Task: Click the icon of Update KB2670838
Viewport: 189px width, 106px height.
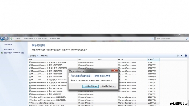Action: pos(30,100)
